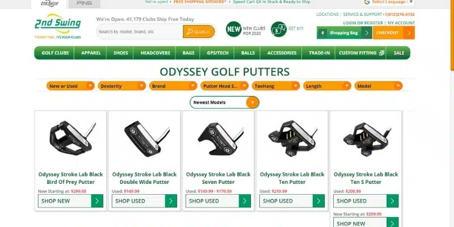The width and height of the screenshot is (454, 227).
Task: Expand the Dexterity filter dropdown
Action: (121, 86)
